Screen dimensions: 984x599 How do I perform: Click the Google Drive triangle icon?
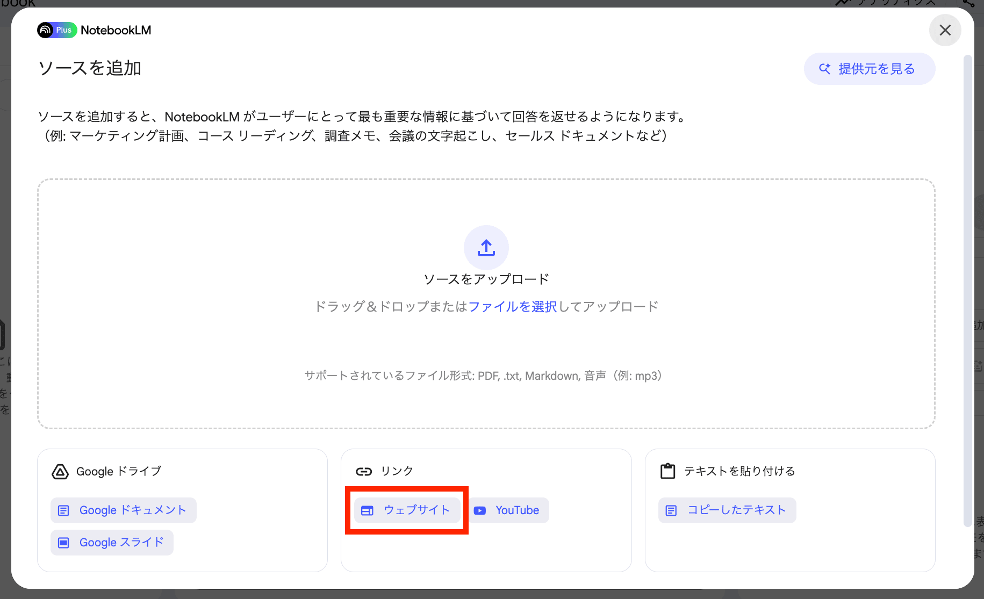point(60,472)
